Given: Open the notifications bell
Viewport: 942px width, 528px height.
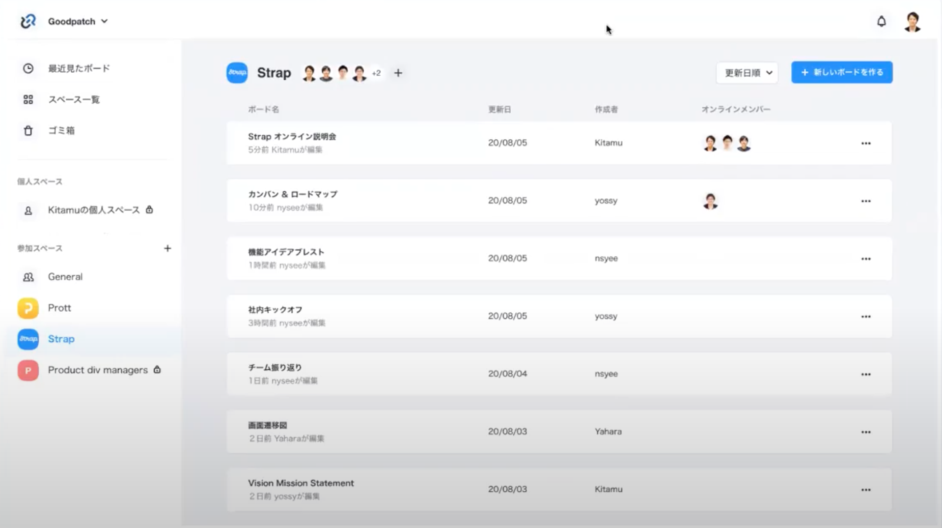Looking at the screenshot, I should click(881, 21).
